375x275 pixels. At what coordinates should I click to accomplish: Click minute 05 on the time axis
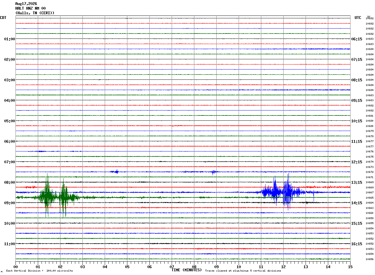pyautogui.click(x=127, y=267)
